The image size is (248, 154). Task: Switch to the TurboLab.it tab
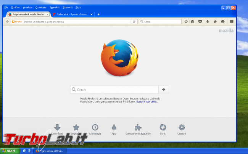[x=72, y=14]
